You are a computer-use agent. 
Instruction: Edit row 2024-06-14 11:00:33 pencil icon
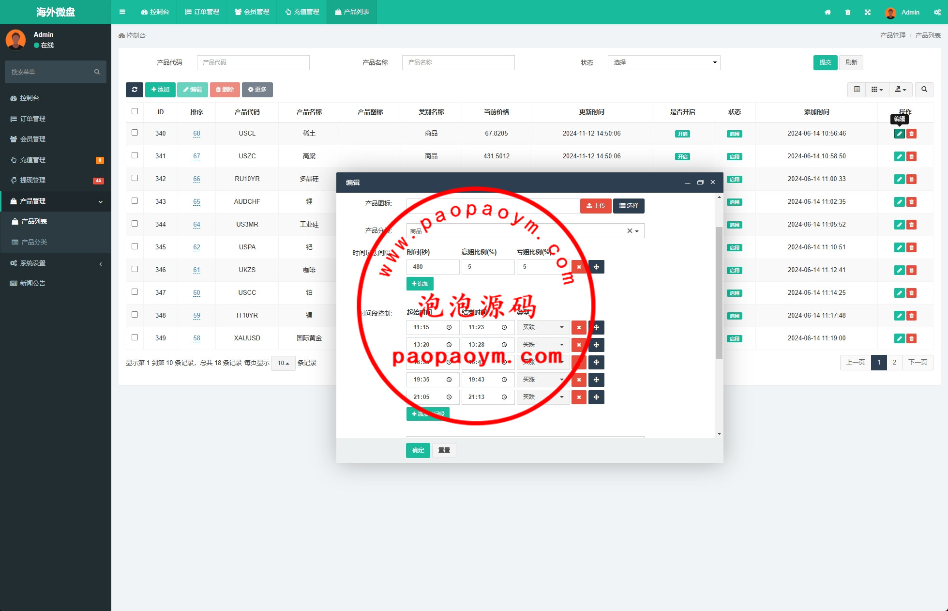click(x=899, y=179)
